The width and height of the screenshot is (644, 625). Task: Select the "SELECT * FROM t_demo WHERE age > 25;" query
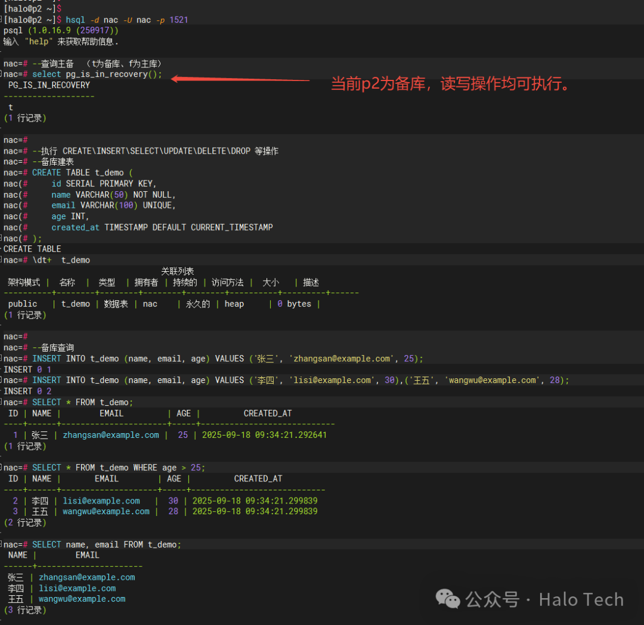(119, 468)
